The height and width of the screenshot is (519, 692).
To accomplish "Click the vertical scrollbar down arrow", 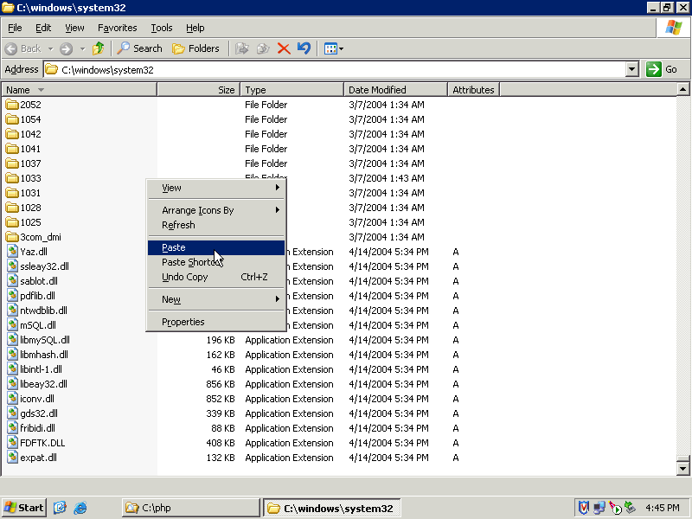I will click(682, 467).
